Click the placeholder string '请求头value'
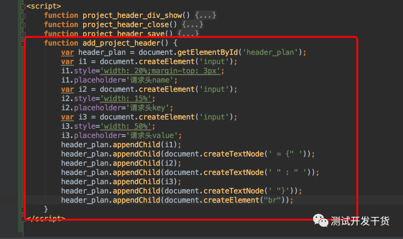 coord(152,136)
